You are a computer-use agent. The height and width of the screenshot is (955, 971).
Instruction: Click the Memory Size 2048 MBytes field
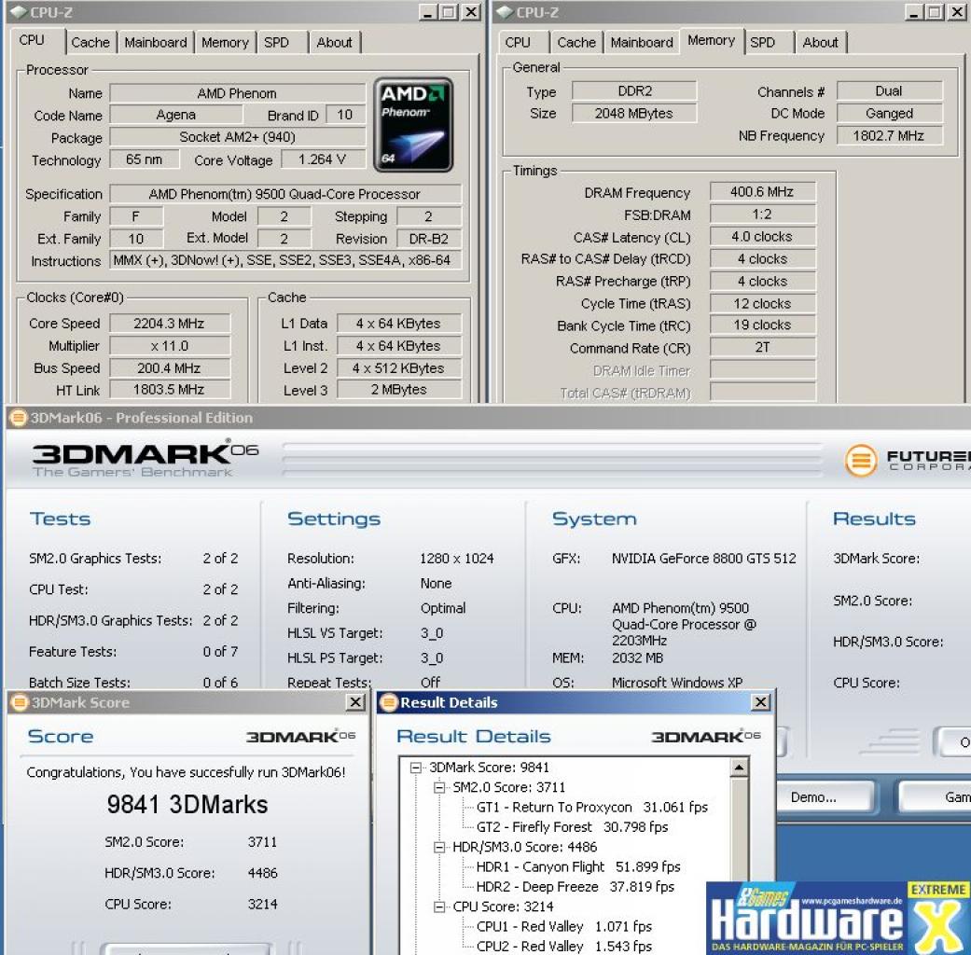pos(634,114)
